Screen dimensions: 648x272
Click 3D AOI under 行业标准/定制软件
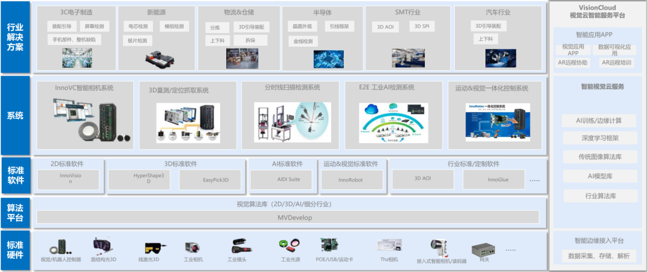pyautogui.click(x=423, y=180)
